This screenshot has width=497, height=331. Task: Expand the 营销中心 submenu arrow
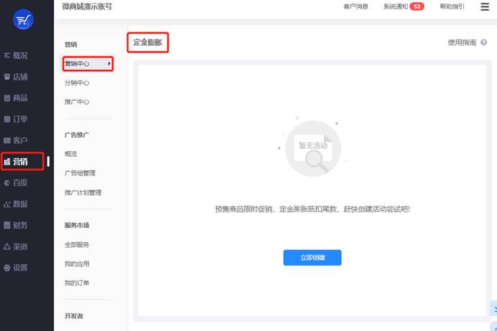click(x=109, y=64)
